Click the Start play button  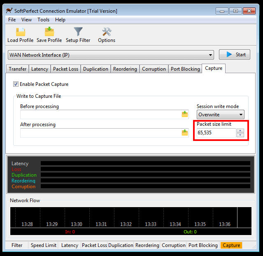[x=234, y=55]
